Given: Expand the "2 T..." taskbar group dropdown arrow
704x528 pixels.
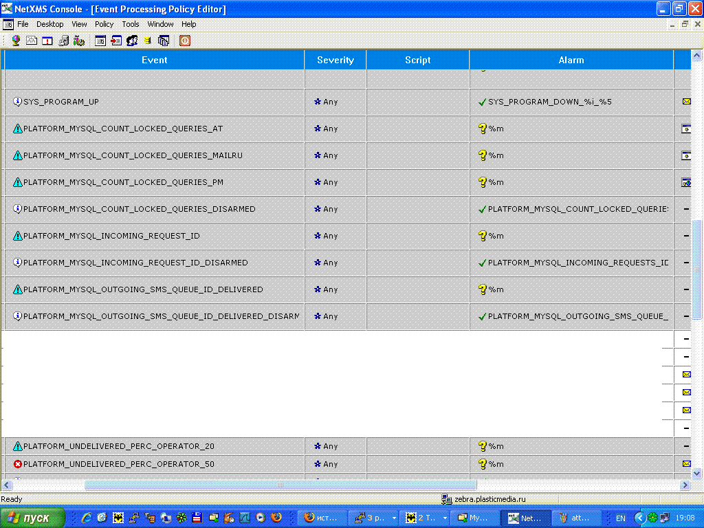Looking at the screenshot, I should click(x=445, y=518).
